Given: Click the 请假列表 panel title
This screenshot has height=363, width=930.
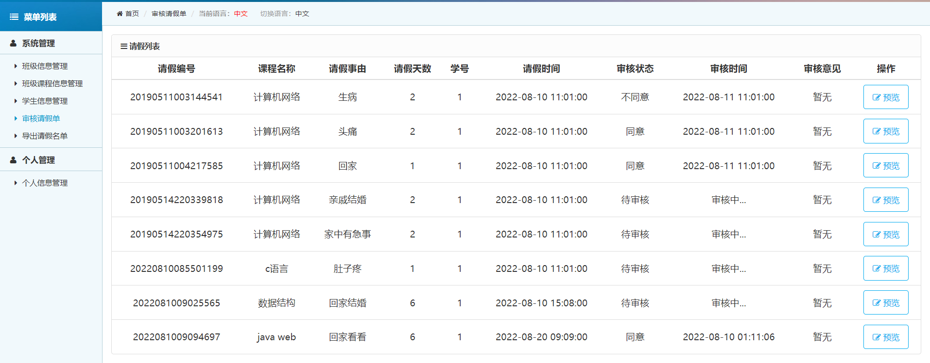Looking at the screenshot, I should coord(144,46).
